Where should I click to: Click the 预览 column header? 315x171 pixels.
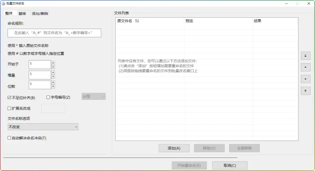[218, 21]
